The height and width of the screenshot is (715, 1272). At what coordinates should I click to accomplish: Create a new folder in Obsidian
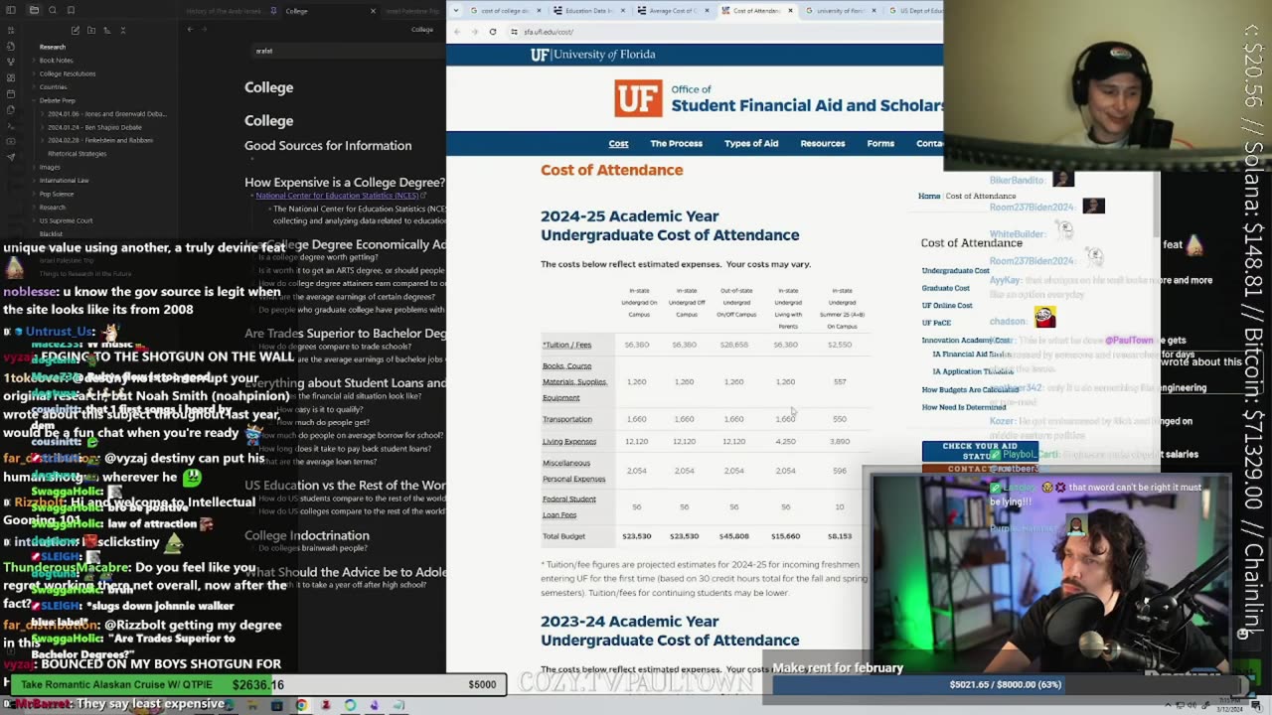(90, 30)
